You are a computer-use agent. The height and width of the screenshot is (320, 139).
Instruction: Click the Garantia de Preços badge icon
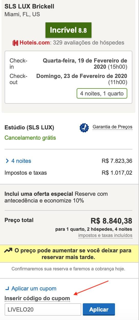tap(84, 128)
